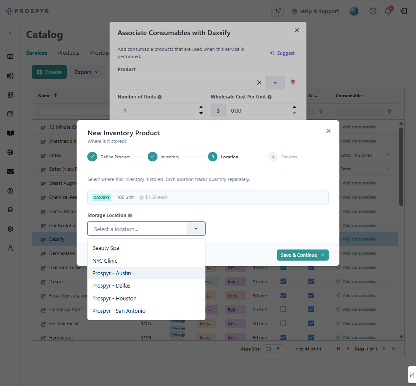Increase Number of Units with up arrow
Viewport: 416px width, 386px height.
[201, 107]
